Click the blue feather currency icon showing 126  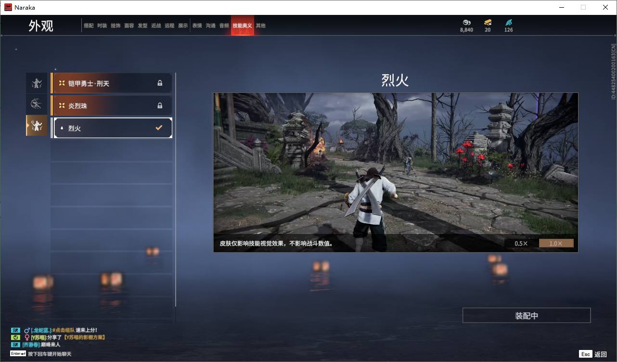[509, 22]
